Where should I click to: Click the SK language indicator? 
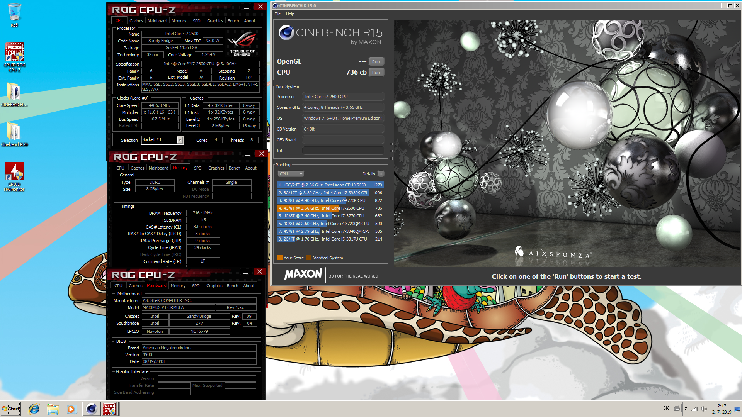[x=666, y=408]
